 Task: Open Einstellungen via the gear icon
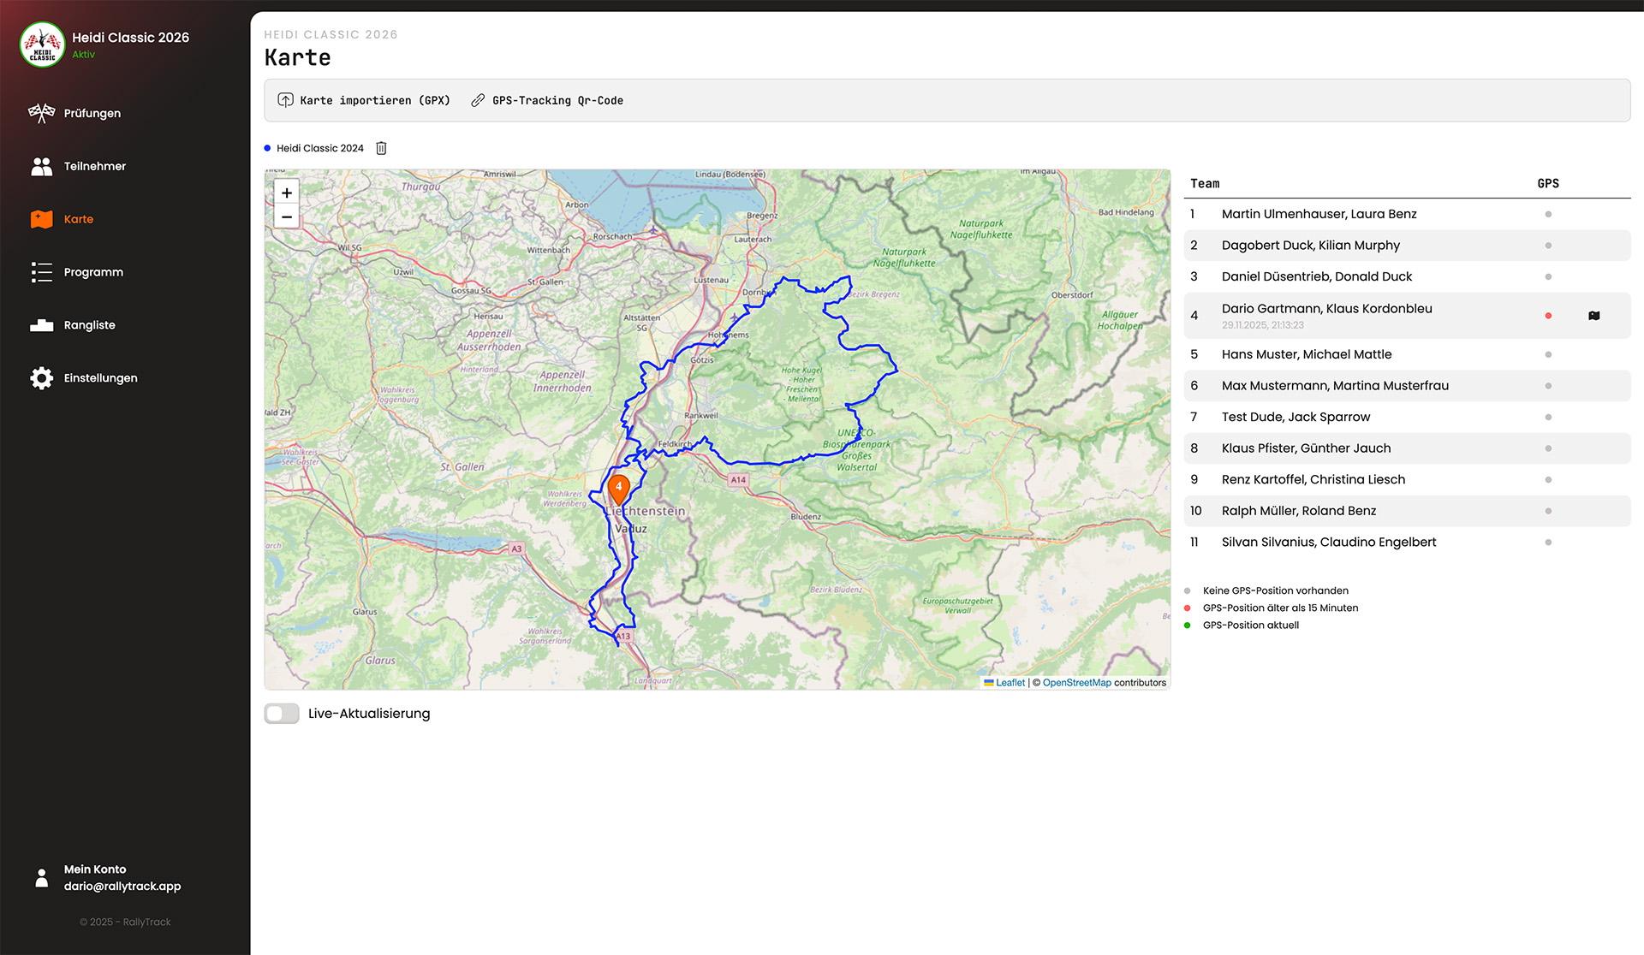coord(41,378)
